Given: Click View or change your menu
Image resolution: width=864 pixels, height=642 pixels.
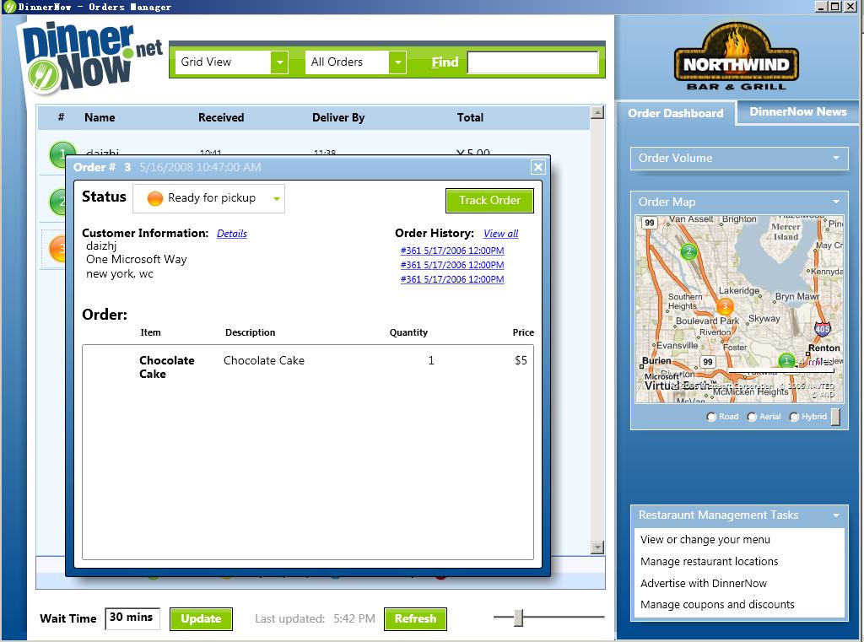Looking at the screenshot, I should pos(705,540).
